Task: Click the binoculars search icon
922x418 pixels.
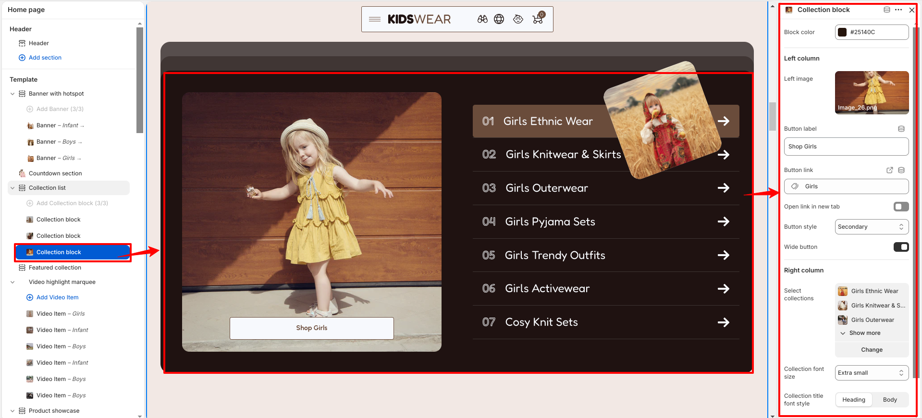Action: coord(482,19)
